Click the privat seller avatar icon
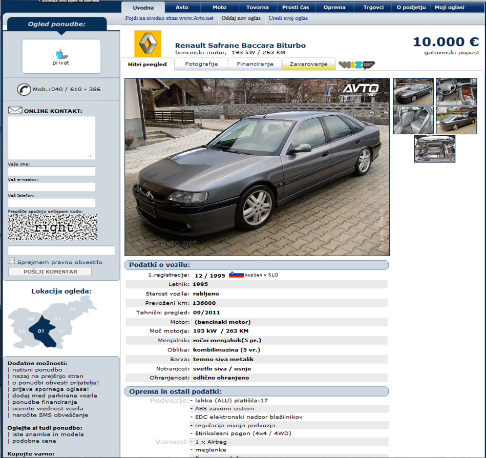The width and height of the screenshot is (486, 458). 61,54
